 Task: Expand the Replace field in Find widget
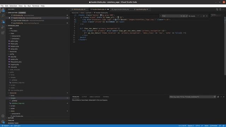161,16
